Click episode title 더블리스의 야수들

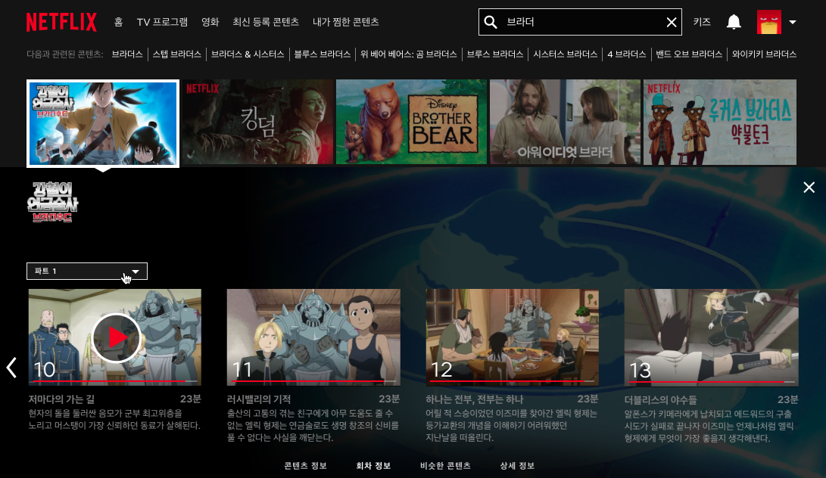[x=661, y=400]
